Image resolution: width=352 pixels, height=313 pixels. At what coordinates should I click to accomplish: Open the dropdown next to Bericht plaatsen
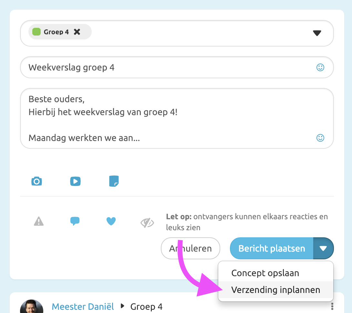click(x=323, y=248)
